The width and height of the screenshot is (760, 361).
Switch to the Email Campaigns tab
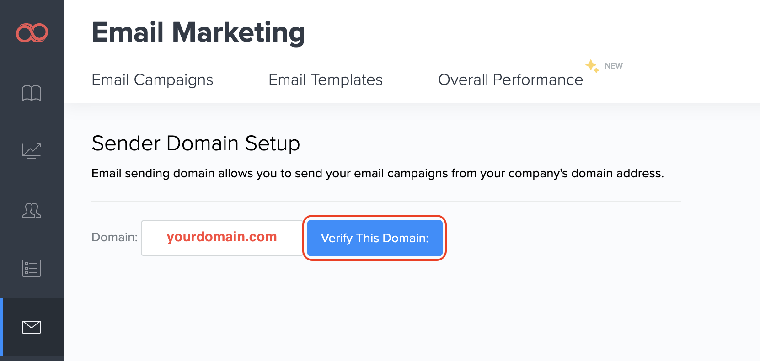click(152, 80)
